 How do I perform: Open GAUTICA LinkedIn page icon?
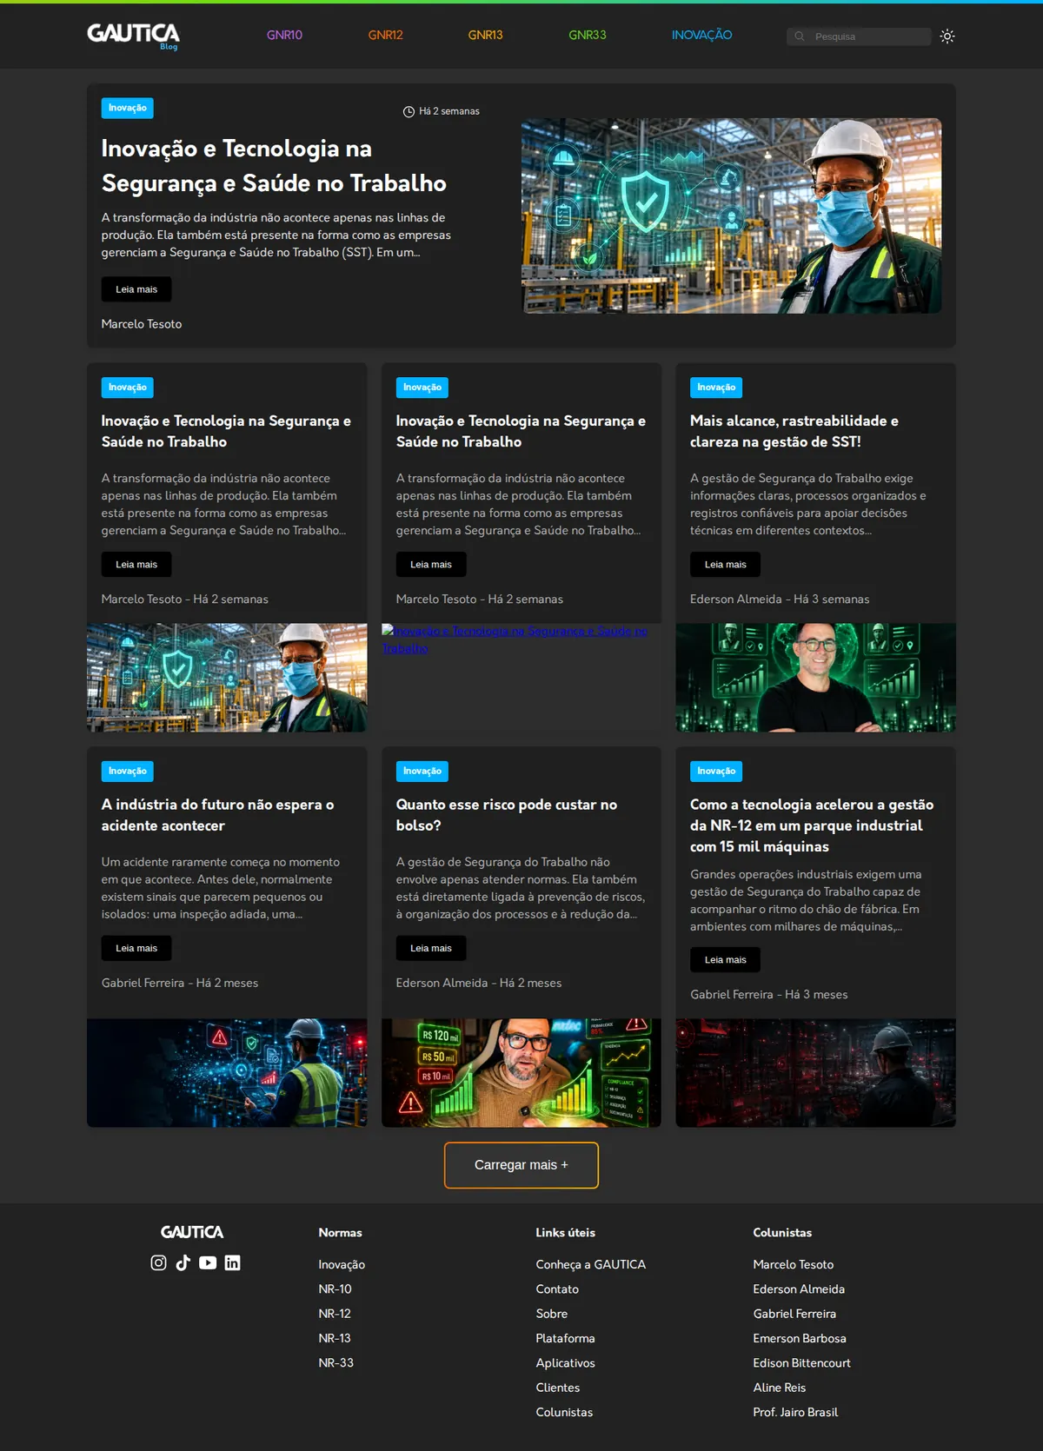(x=232, y=1262)
